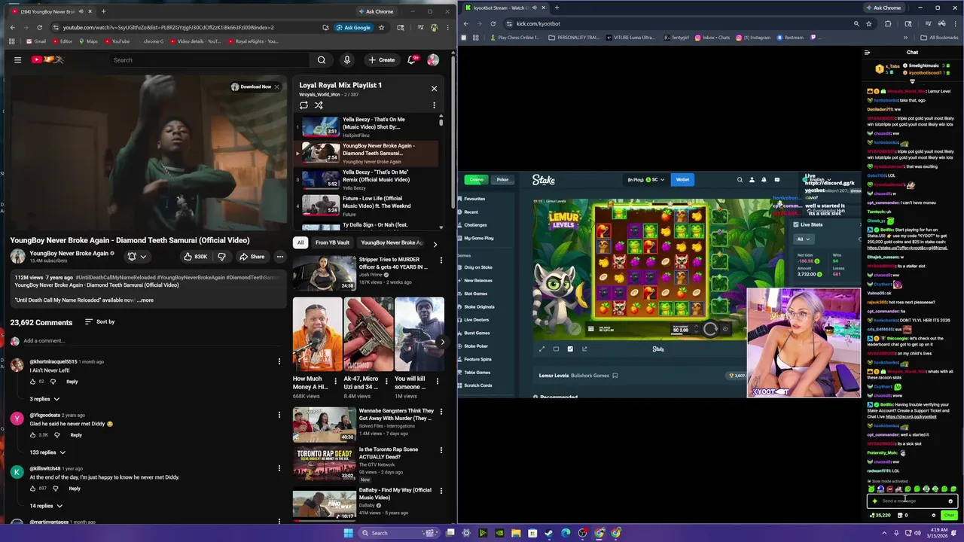Open options for Stripper Tries to MURDER video
This screenshot has width=964, height=542.
[x=441, y=260]
